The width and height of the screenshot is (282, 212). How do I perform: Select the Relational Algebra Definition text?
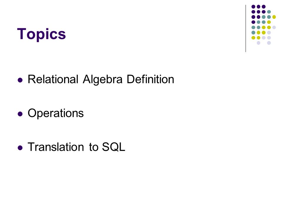(101, 79)
